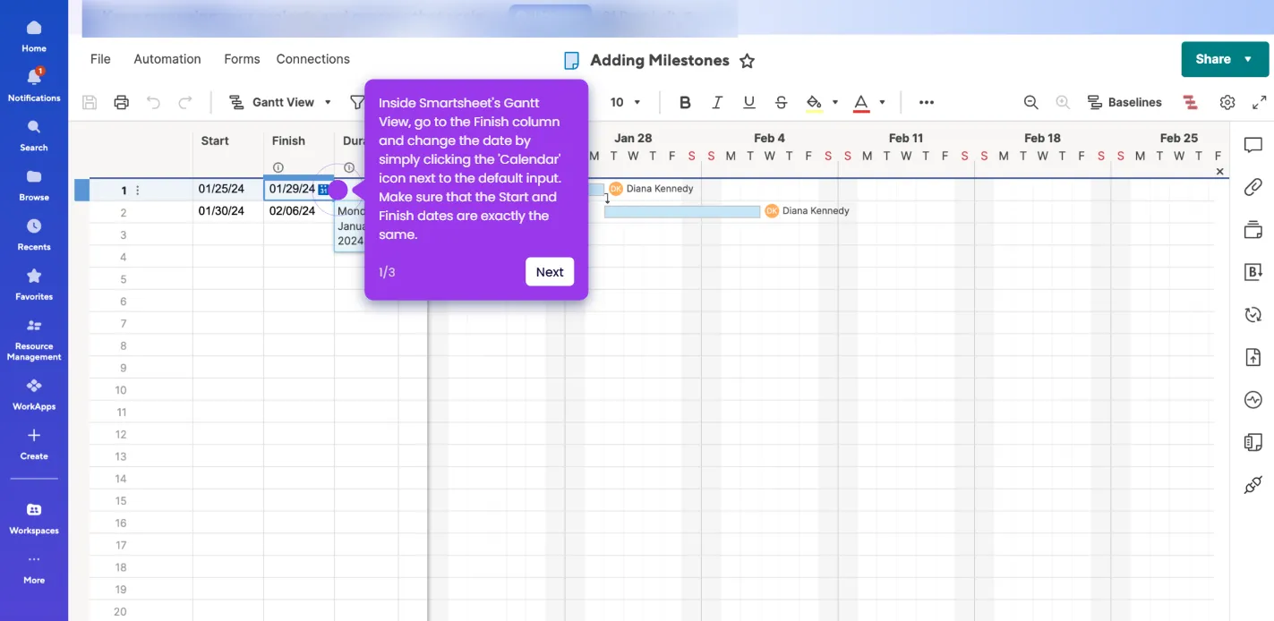Click the calendar icon in Finish cell
The image size is (1274, 621).
[323, 189]
